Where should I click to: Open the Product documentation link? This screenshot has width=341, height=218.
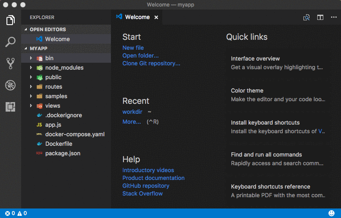(x=154, y=178)
